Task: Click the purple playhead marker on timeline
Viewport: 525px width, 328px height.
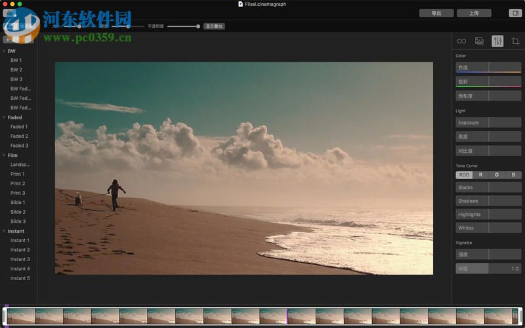Action: (287, 316)
